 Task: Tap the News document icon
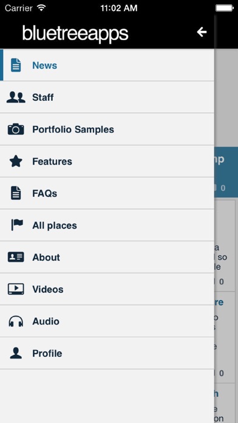[x=16, y=65]
